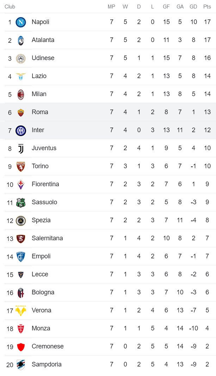216x376 pixels.
Task: Click the GD column header
Action: click(x=193, y=7)
